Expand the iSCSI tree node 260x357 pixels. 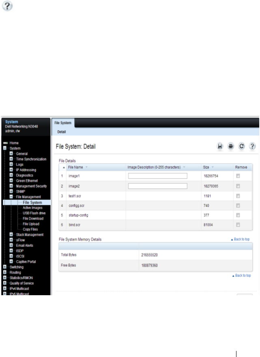tap(11, 256)
